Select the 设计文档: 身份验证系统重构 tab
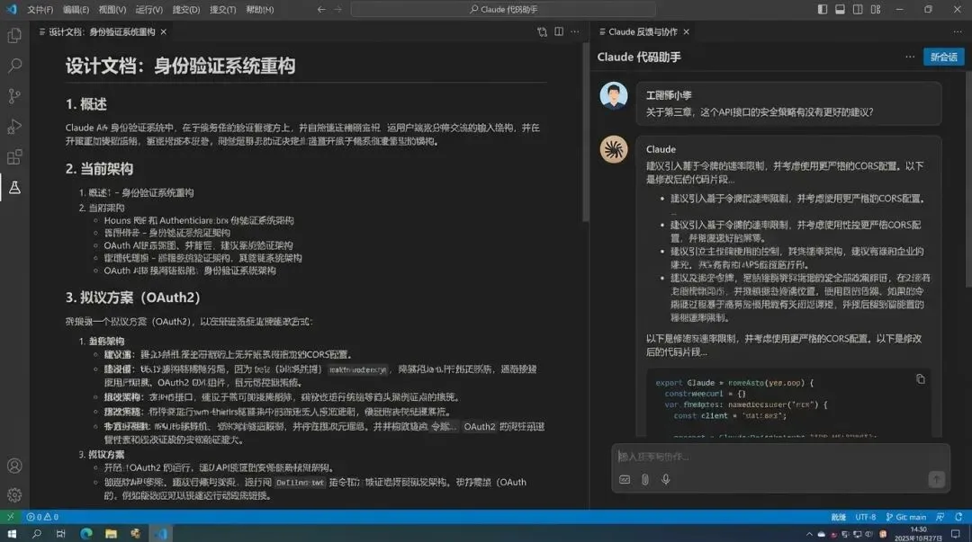 coord(103,31)
